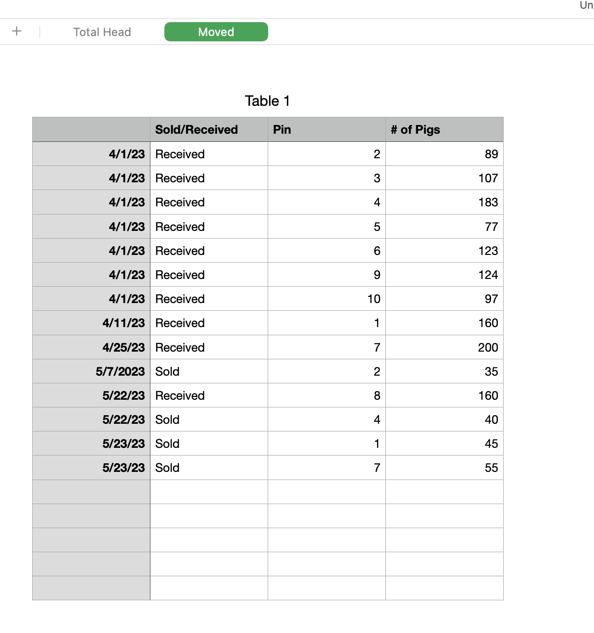
Task: Click the Pin cell containing 9
Action: (x=326, y=275)
